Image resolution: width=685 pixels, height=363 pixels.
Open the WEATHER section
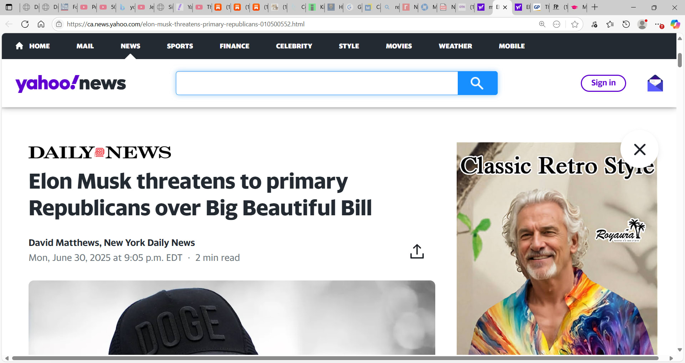pos(455,46)
